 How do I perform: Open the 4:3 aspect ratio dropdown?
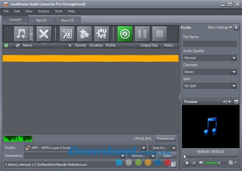pos(227,102)
